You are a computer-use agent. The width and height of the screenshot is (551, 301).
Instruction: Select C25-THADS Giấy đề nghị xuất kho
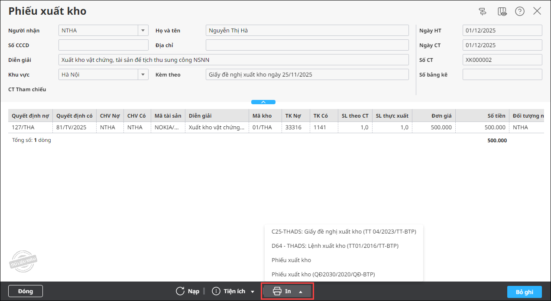coord(344,231)
